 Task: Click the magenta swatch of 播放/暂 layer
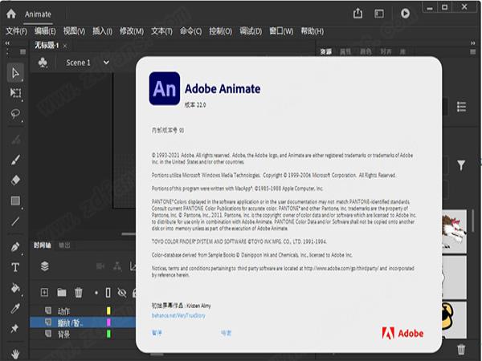tap(108, 322)
